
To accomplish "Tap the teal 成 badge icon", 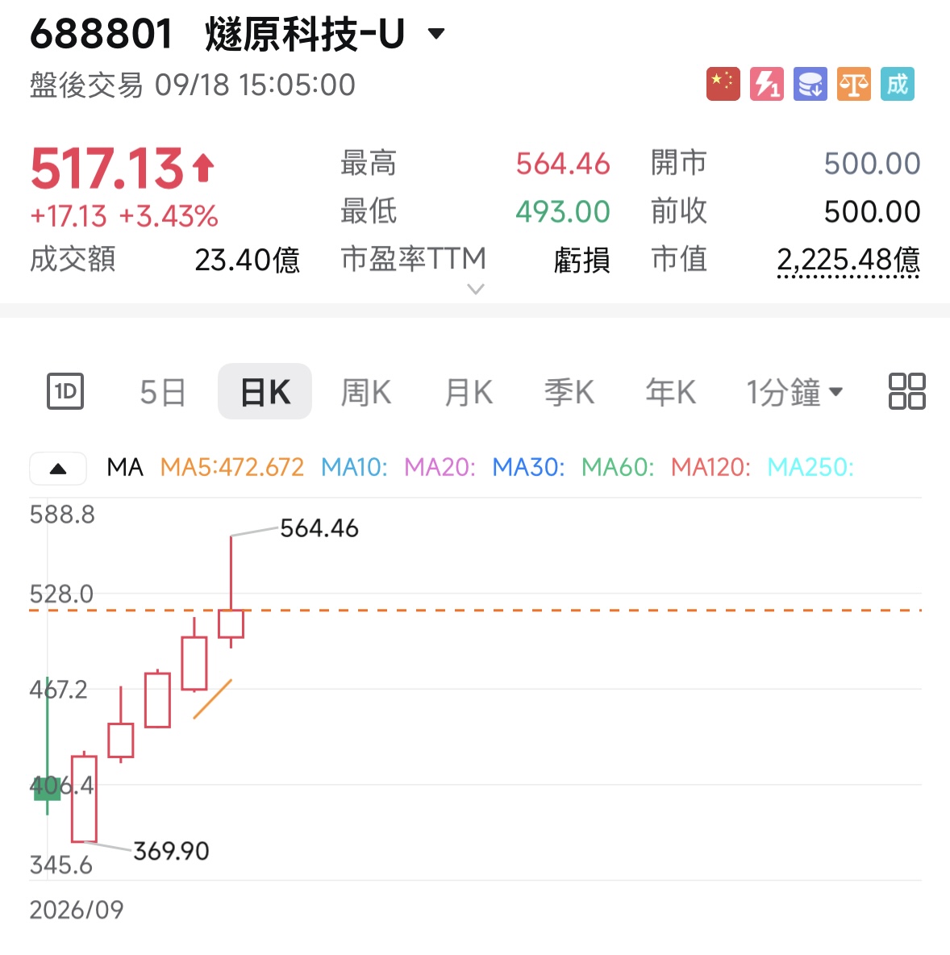I will click(898, 84).
